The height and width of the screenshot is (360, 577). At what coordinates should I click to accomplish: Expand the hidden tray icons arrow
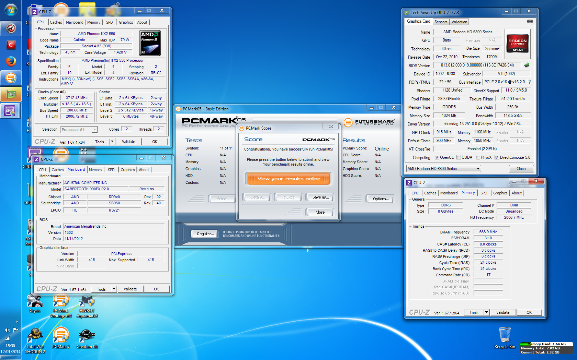coord(17,322)
